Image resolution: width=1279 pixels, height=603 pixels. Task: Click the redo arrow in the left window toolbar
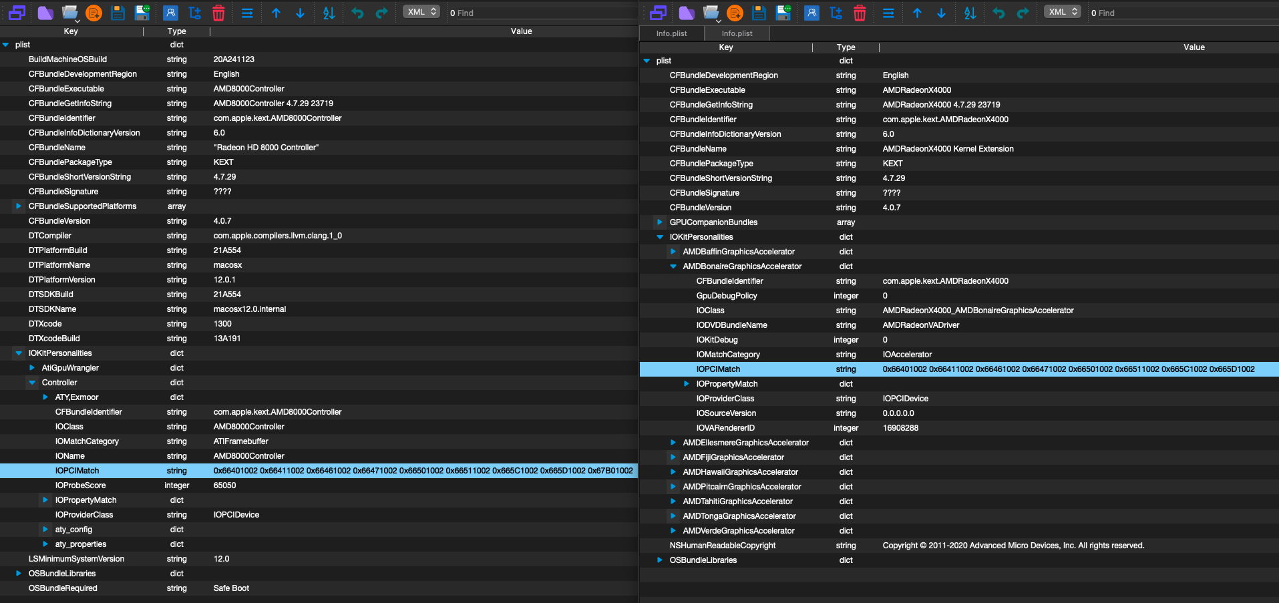(x=381, y=13)
